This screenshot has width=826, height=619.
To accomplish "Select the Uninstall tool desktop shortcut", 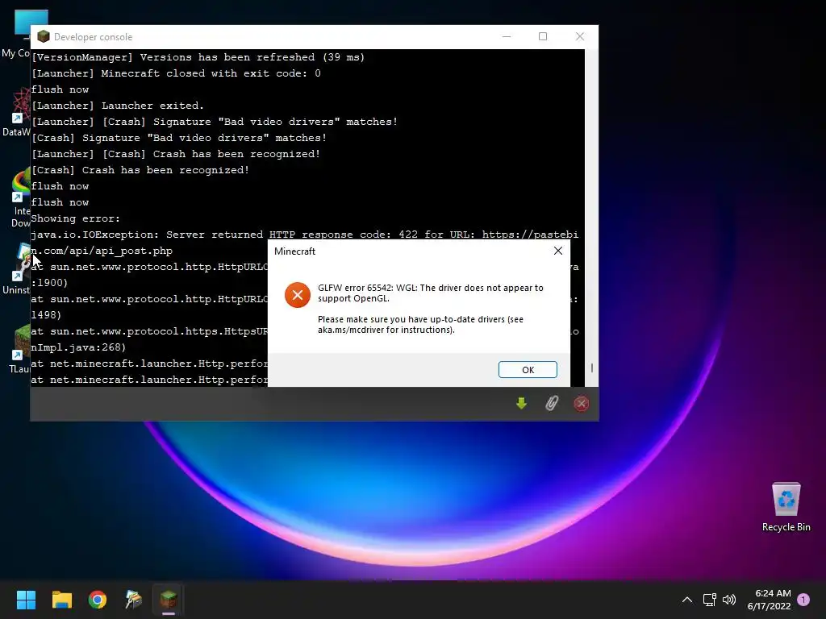I will (16, 269).
